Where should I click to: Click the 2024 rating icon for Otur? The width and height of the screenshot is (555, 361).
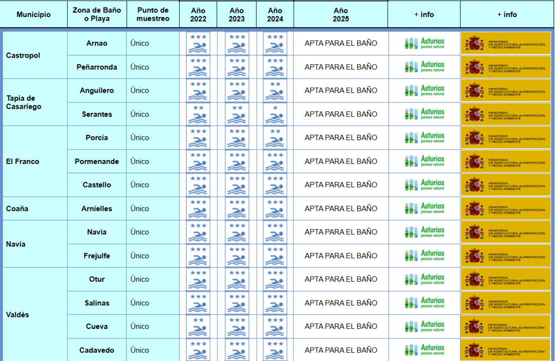[x=275, y=279]
